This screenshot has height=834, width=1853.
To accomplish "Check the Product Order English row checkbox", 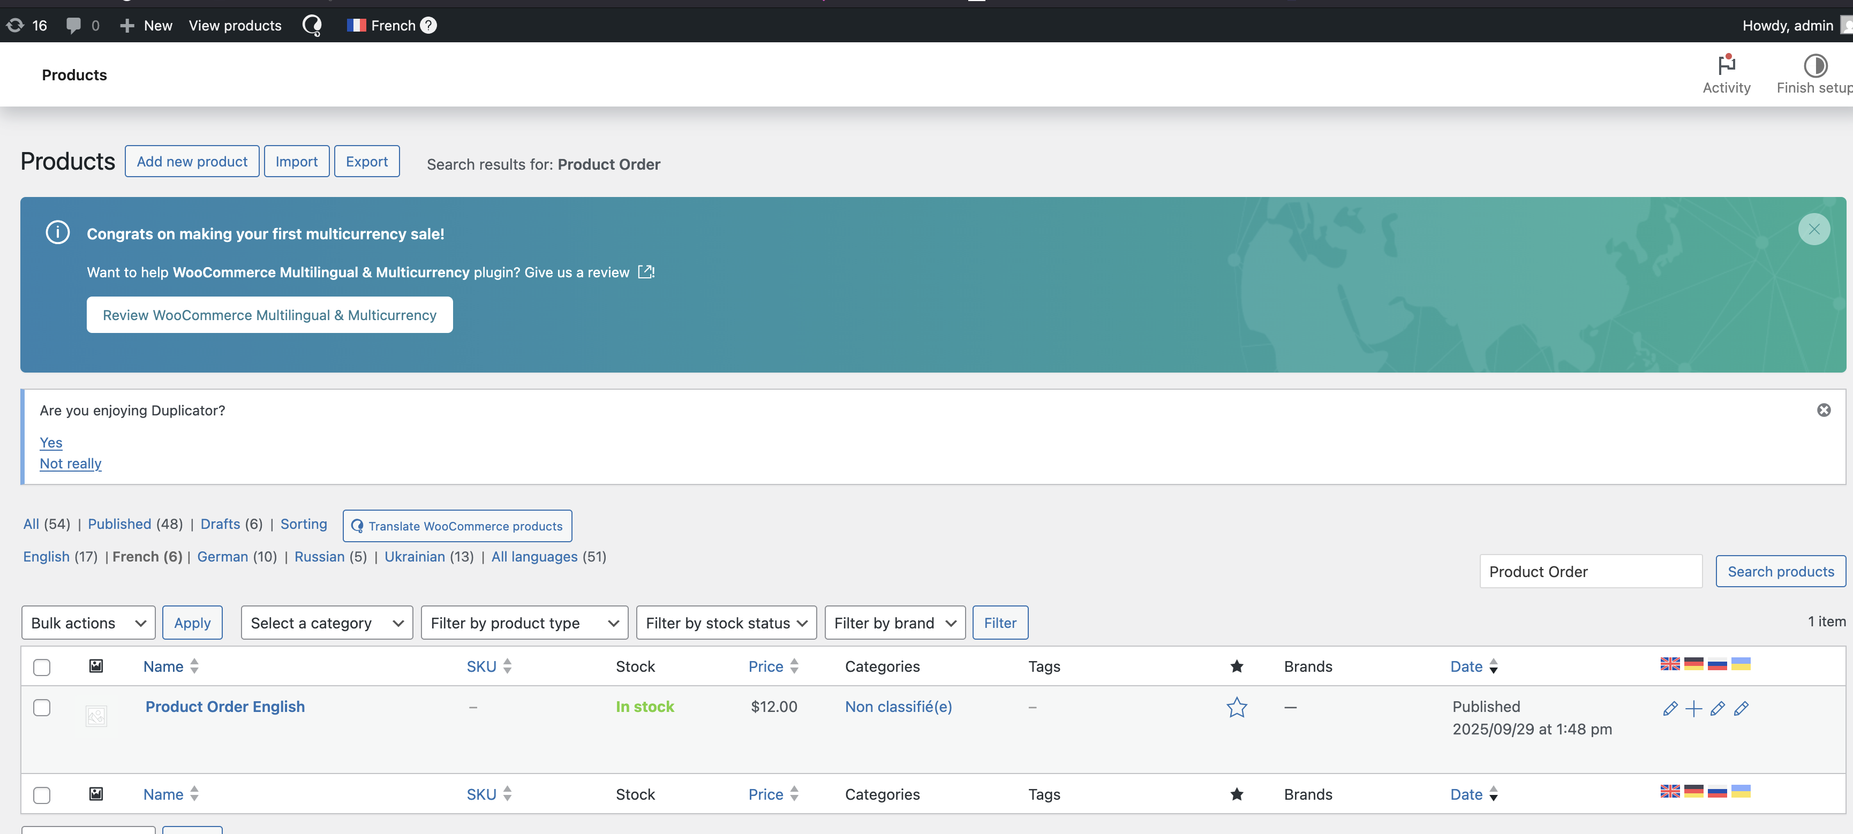I will coord(42,708).
